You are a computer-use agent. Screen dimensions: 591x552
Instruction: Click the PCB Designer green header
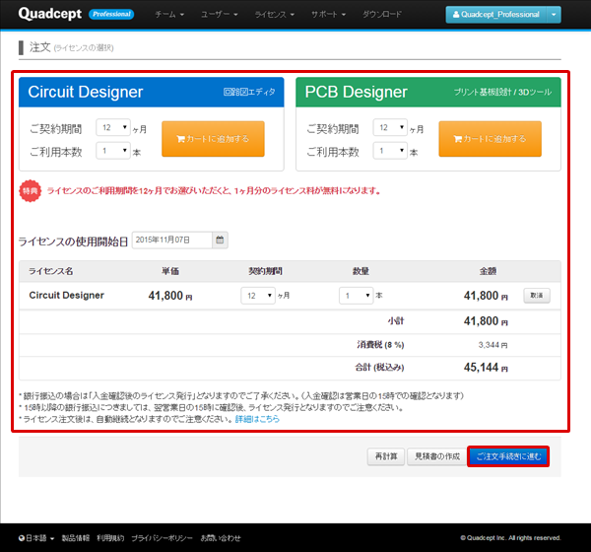coord(428,92)
